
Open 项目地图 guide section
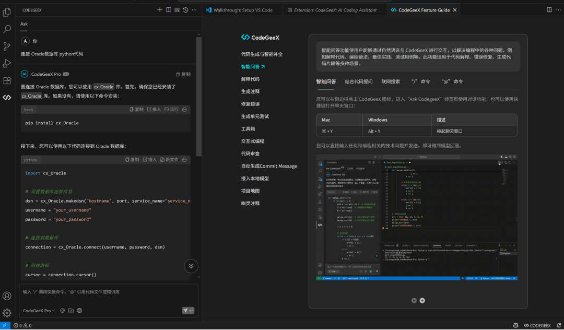click(x=250, y=191)
